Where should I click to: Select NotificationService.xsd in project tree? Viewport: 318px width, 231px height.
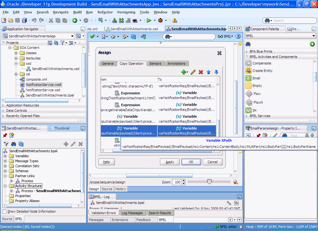point(43,90)
